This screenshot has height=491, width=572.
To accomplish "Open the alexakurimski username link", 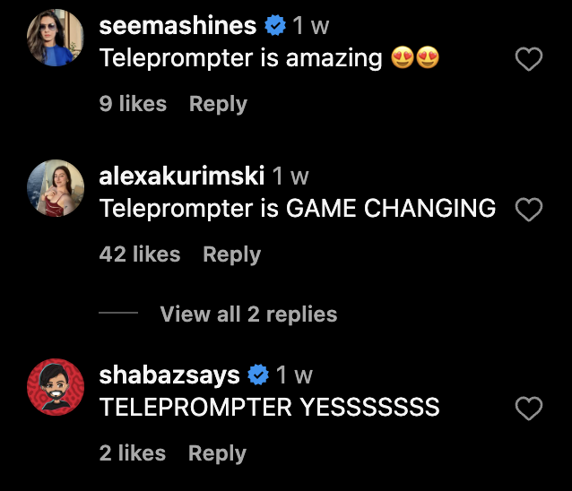I will coord(182,176).
